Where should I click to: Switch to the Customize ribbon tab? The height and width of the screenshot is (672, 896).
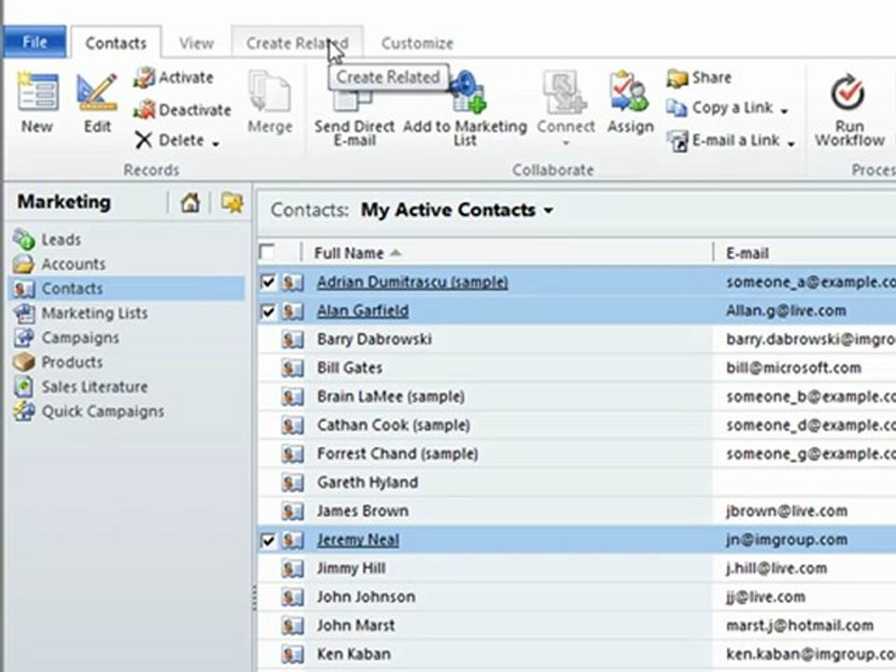[x=417, y=43]
